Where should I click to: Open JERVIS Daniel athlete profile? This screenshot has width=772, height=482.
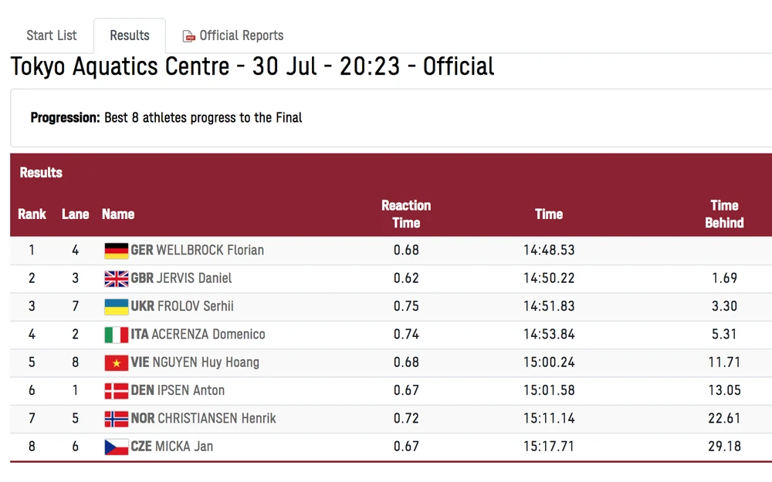click(x=194, y=278)
